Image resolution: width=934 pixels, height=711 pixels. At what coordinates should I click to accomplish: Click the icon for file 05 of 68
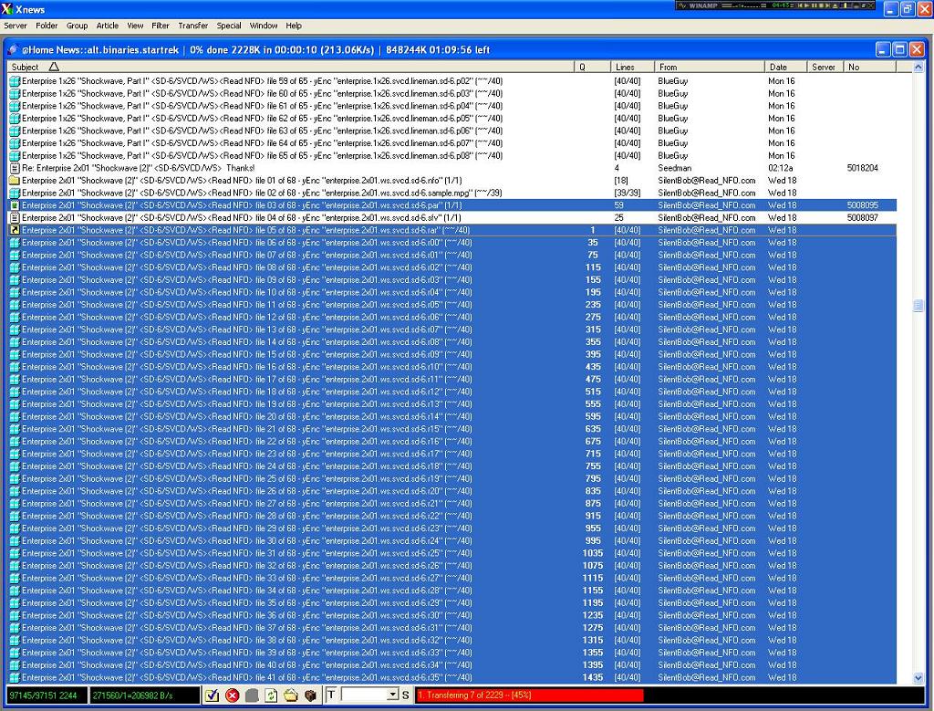pos(15,230)
